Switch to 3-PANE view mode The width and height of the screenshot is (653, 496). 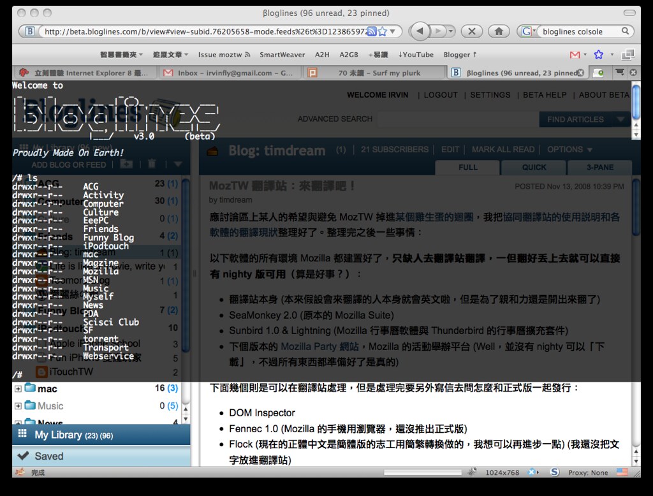coord(599,167)
